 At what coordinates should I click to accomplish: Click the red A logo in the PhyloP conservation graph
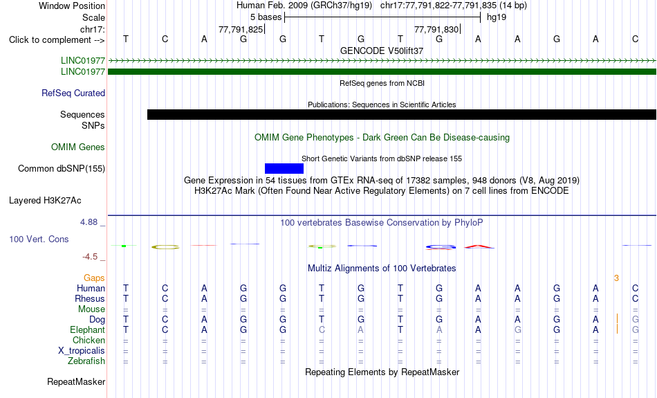click(478, 246)
